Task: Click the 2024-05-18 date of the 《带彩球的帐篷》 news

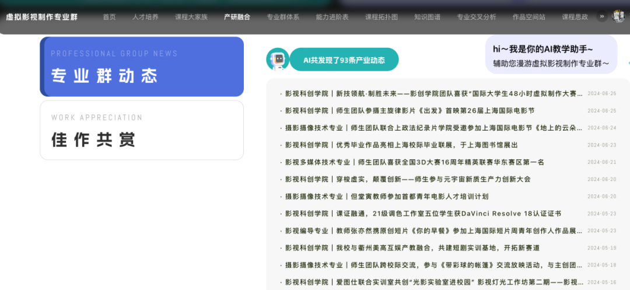Action: 601,265
